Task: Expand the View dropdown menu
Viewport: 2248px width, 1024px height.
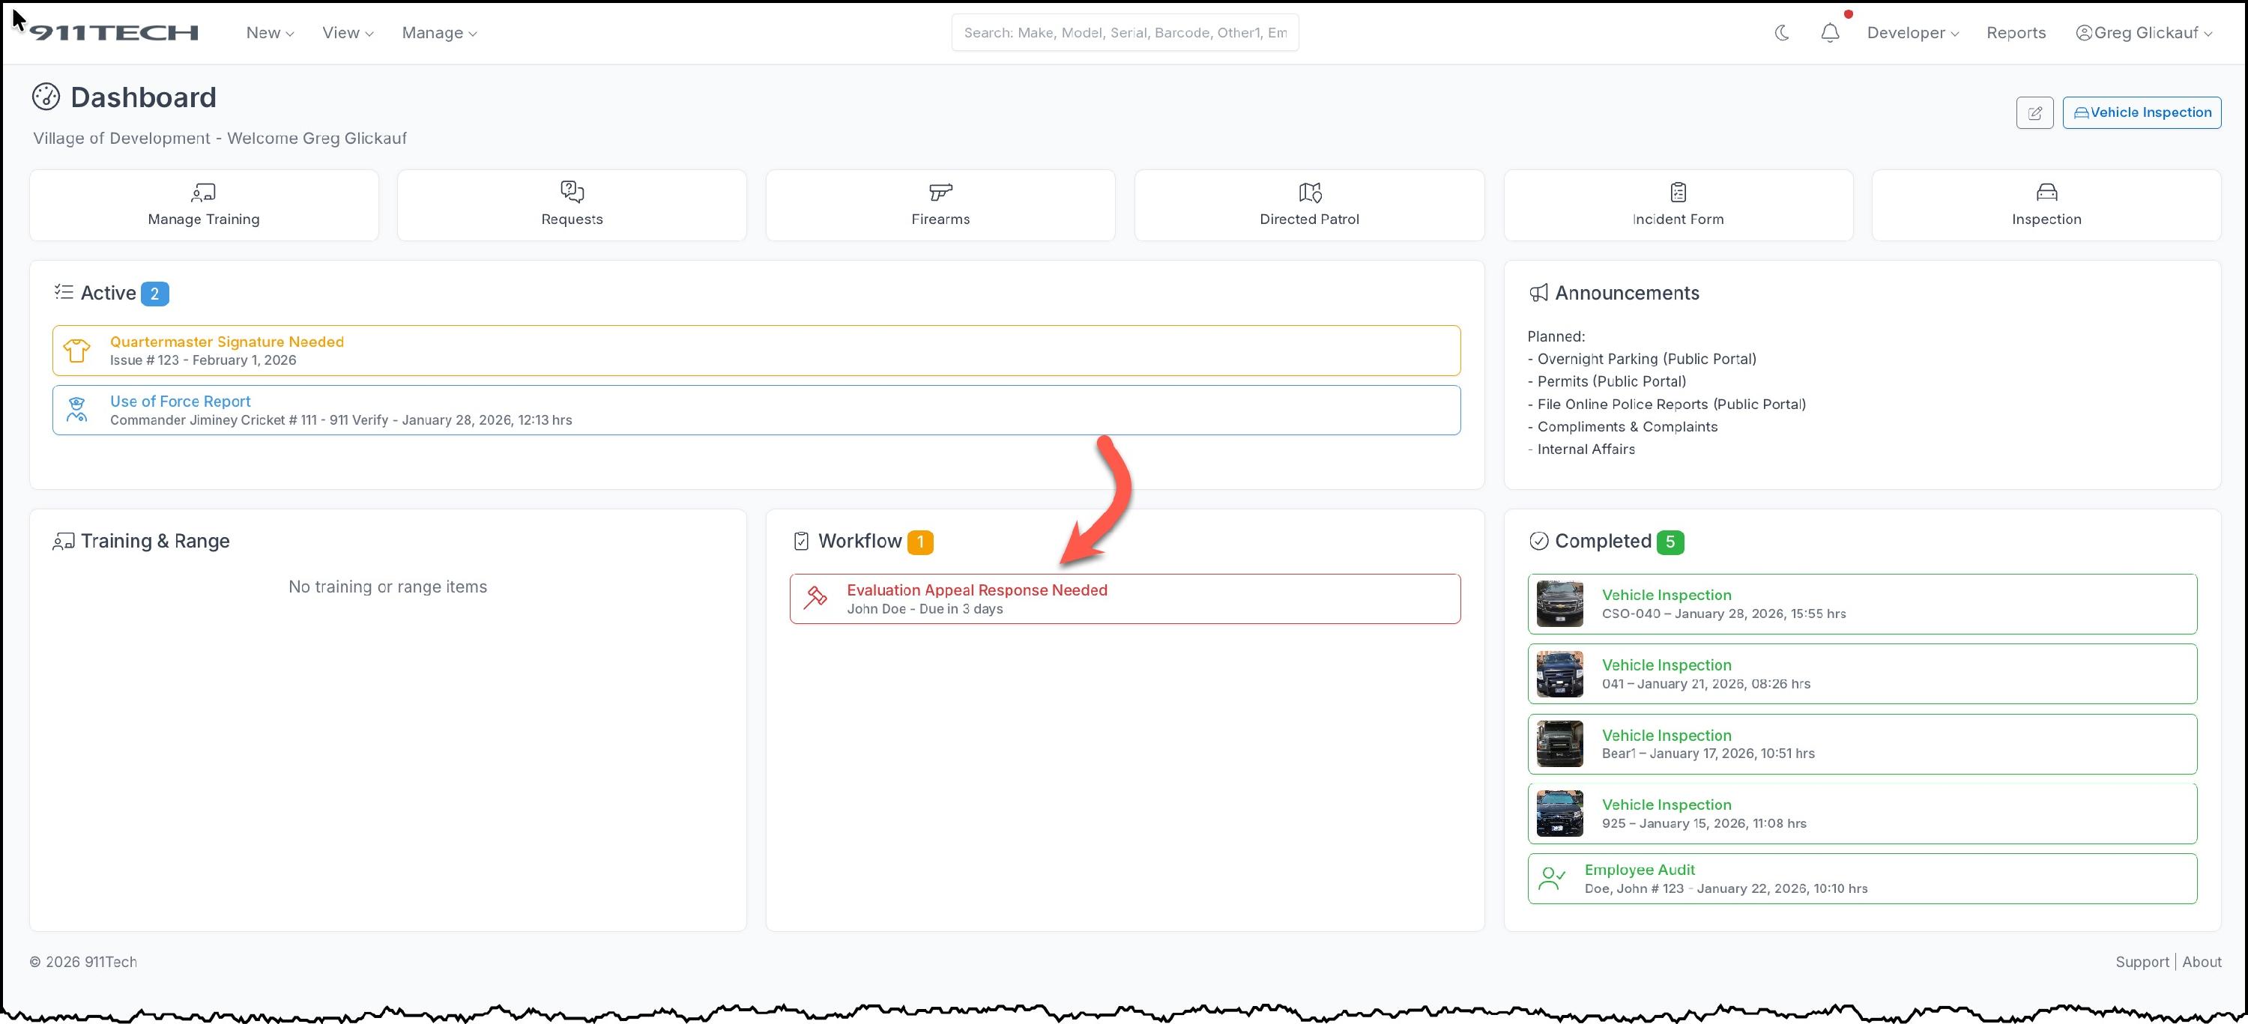Action: point(348,33)
